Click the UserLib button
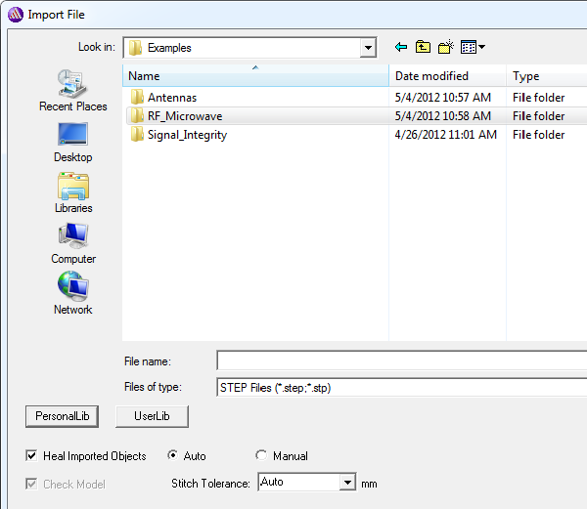The width and height of the screenshot is (587, 509). tap(152, 416)
